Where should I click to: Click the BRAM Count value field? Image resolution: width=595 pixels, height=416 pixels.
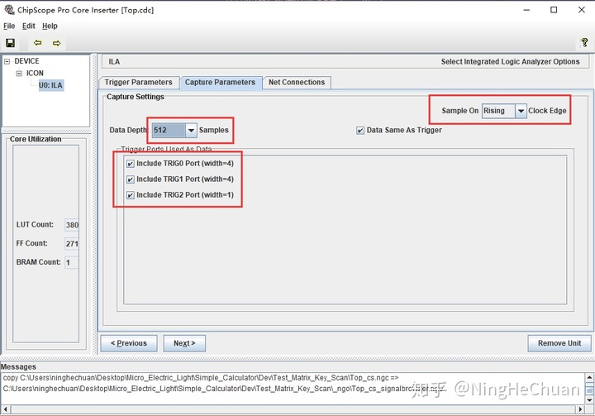[72, 262]
